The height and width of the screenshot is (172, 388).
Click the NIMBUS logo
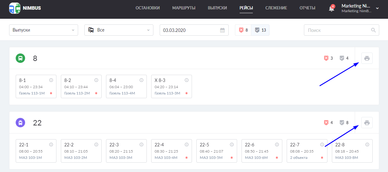pyautogui.click(x=25, y=8)
